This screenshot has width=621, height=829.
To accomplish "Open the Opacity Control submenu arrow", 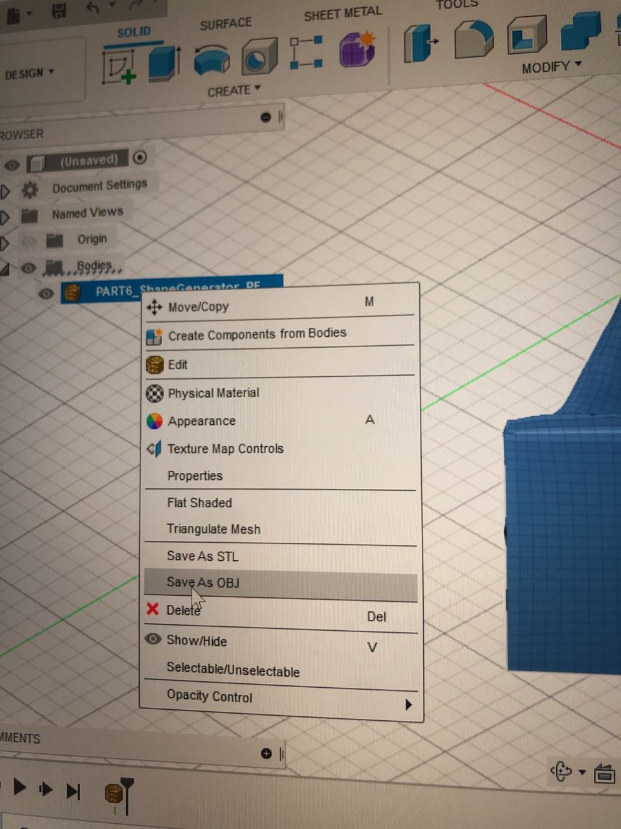I will click(408, 705).
